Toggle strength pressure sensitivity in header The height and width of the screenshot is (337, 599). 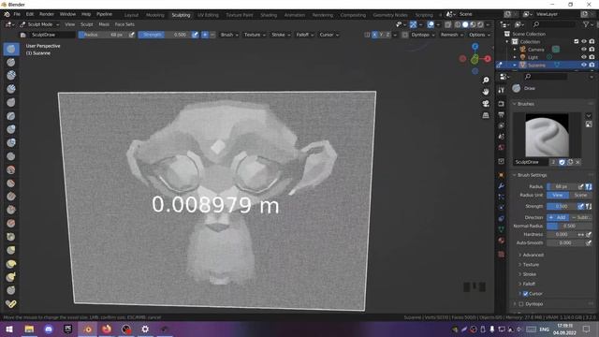195,35
